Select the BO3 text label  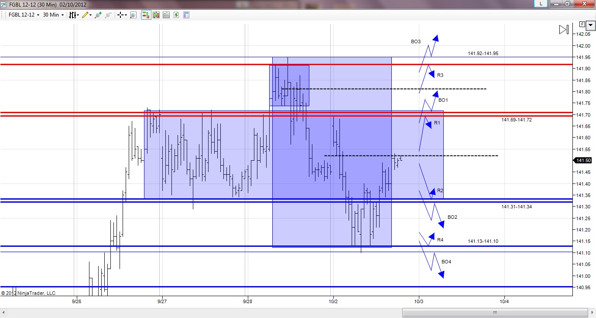pyautogui.click(x=416, y=42)
